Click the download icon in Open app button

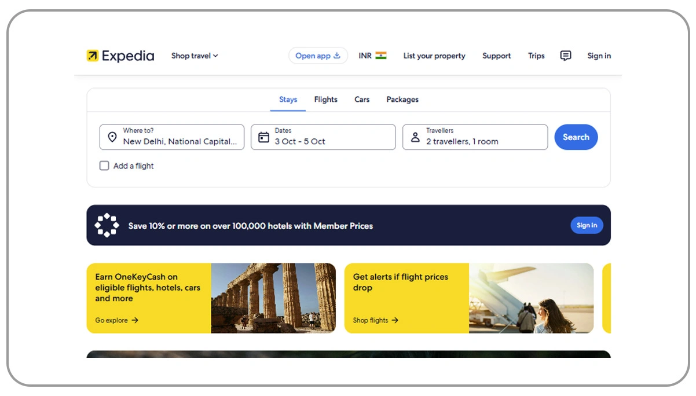pos(336,55)
